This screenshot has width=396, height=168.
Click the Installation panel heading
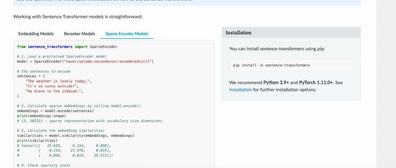pyautogui.click(x=238, y=33)
